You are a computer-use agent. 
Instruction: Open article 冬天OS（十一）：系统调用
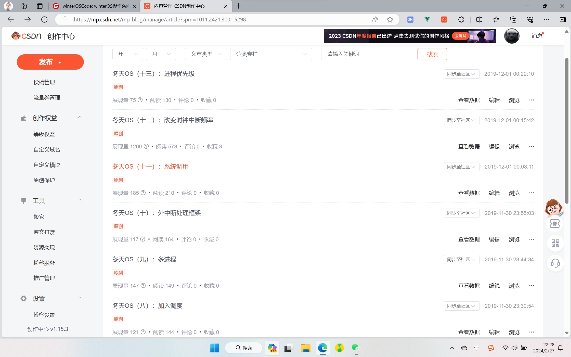150,167
